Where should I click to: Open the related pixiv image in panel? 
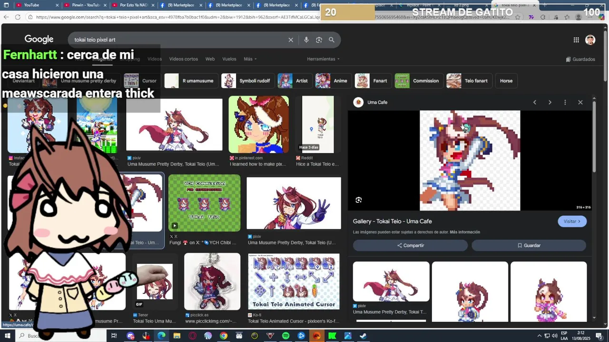[x=391, y=282]
